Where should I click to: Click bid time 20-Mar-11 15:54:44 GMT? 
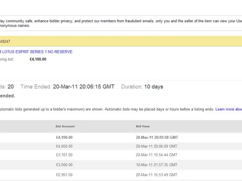pos(157,155)
